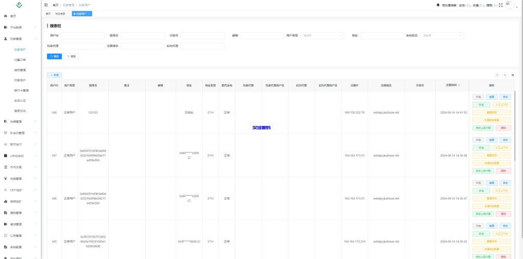Click the notification bell icon
The image size is (523, 259).
point(438,5)
